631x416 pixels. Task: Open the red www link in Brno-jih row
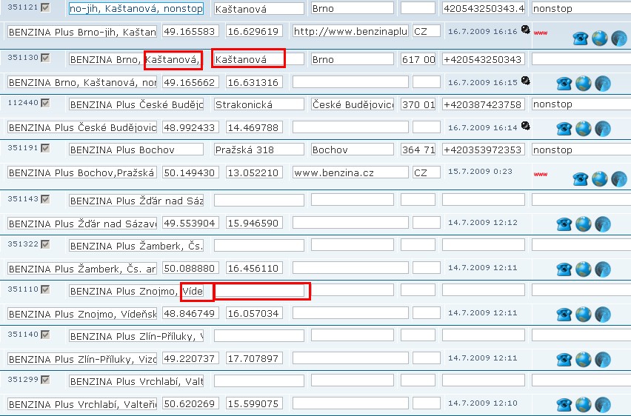click(x=540, y=34)
